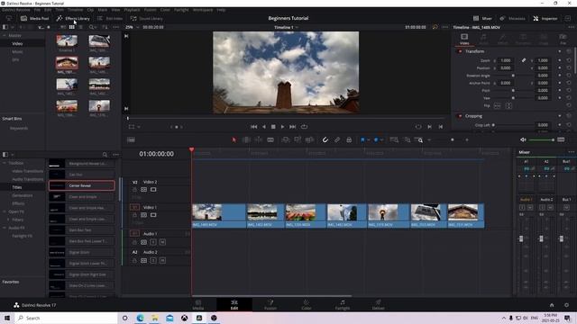Viewport: 577px width, 324px height.
Task: Select the Video tab in Inspector
Action: (464, 39)
